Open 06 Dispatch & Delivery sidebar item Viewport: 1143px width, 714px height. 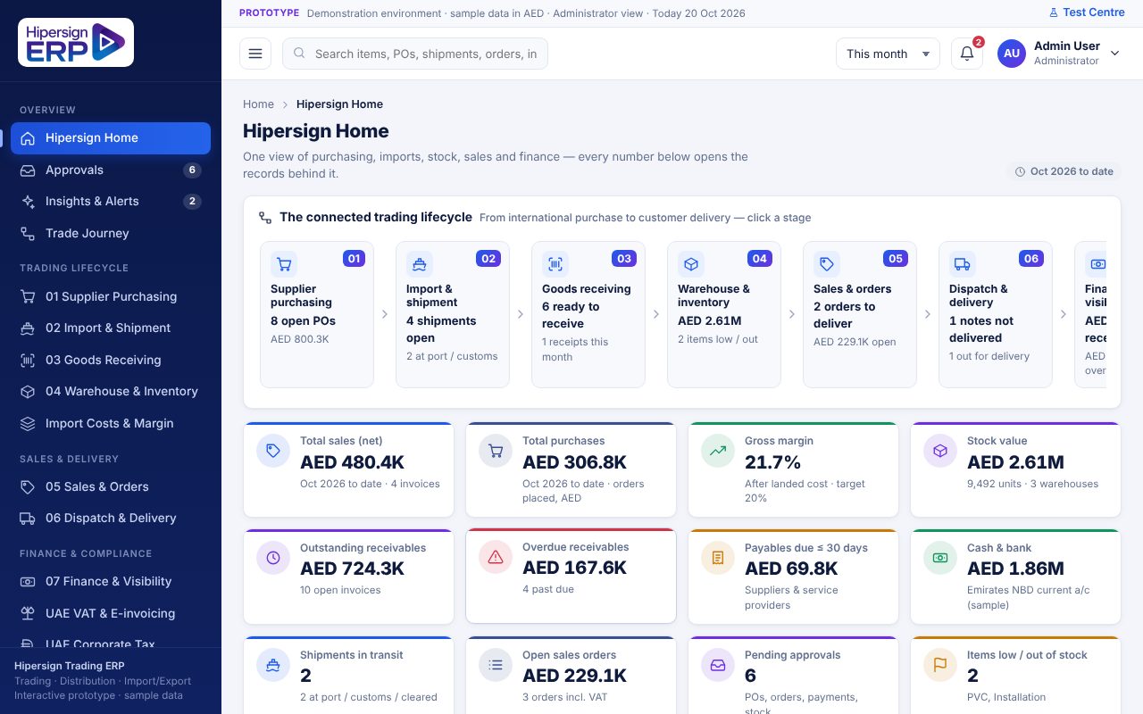[x=111, y=519]
